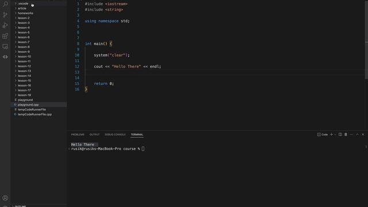Click the "int main()" line
The image size is (368, 207).
click(x=98, y=44)
